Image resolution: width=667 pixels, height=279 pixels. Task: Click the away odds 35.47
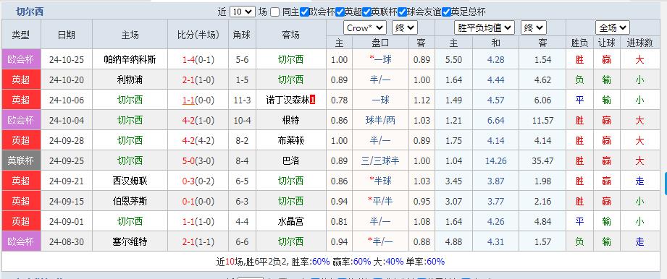[542, 161]
